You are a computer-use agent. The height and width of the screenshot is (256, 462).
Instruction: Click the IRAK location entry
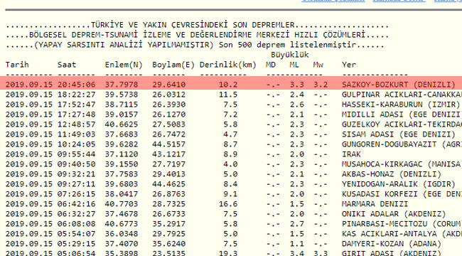[351, 154]
